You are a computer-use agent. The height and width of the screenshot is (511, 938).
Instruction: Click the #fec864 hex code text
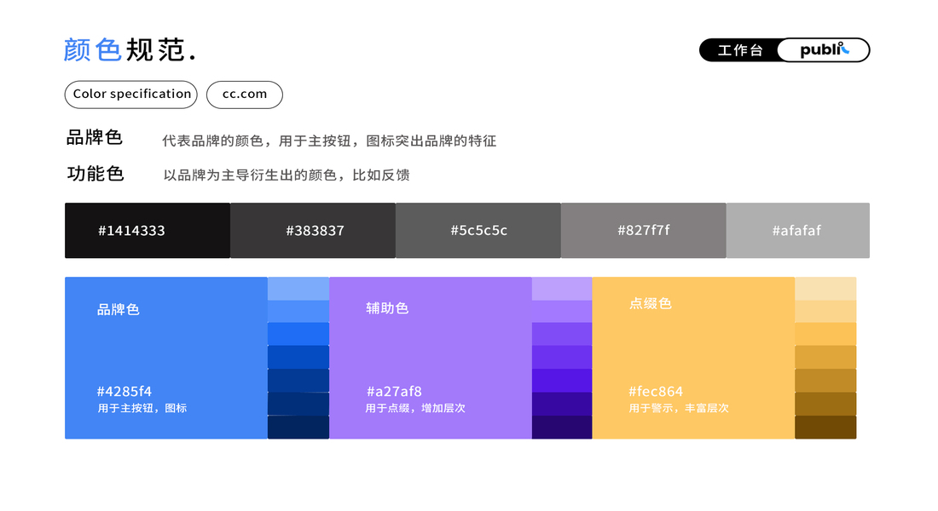656,392
